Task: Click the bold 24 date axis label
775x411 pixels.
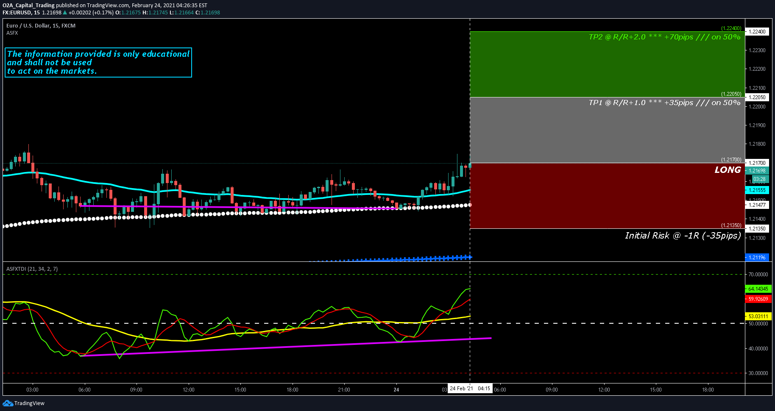Action: click(396, 390)
